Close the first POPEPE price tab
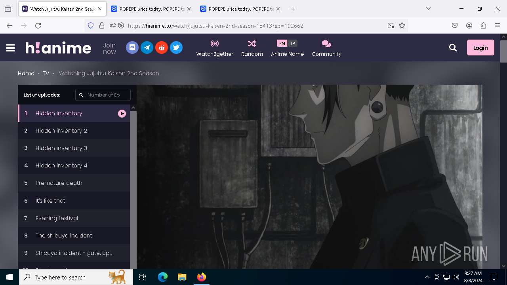 pyautogui.click(x=189, y=9)
